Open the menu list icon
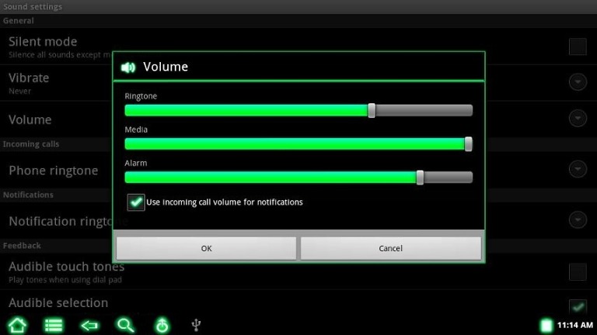The height and width of the screenshot is (335, 597). tap(54, 326)
